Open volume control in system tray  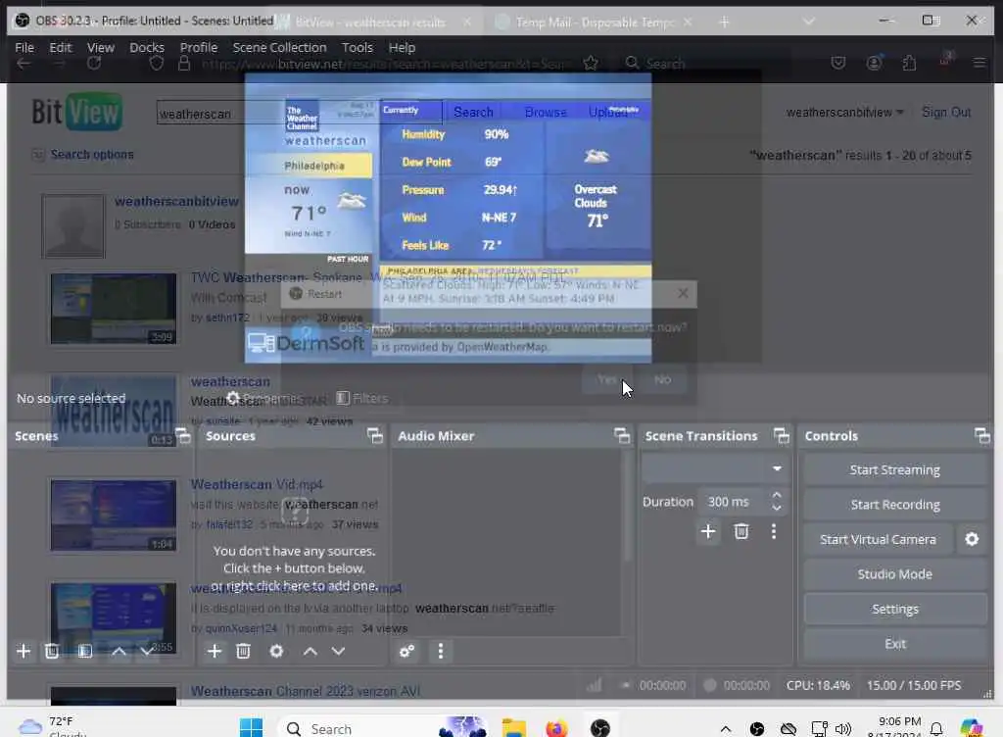point(843,729)
